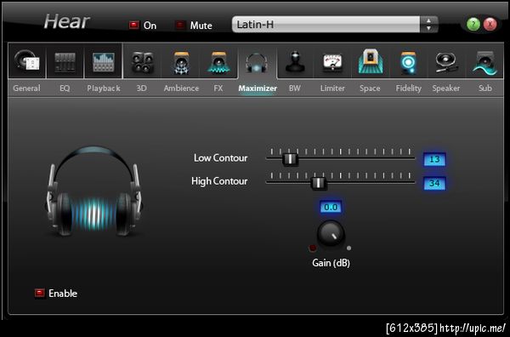Image resolution: width=510 pixels, height=337 pixels.
Task: Click the Gain value display 0.0
Action: pos(331,207)
